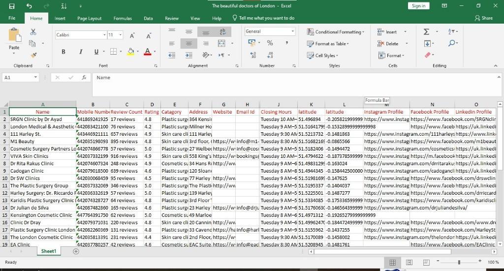Expand Format as Table dropdown
The width and height of the screenshot is (504, 271).
[x=327, y=44]
